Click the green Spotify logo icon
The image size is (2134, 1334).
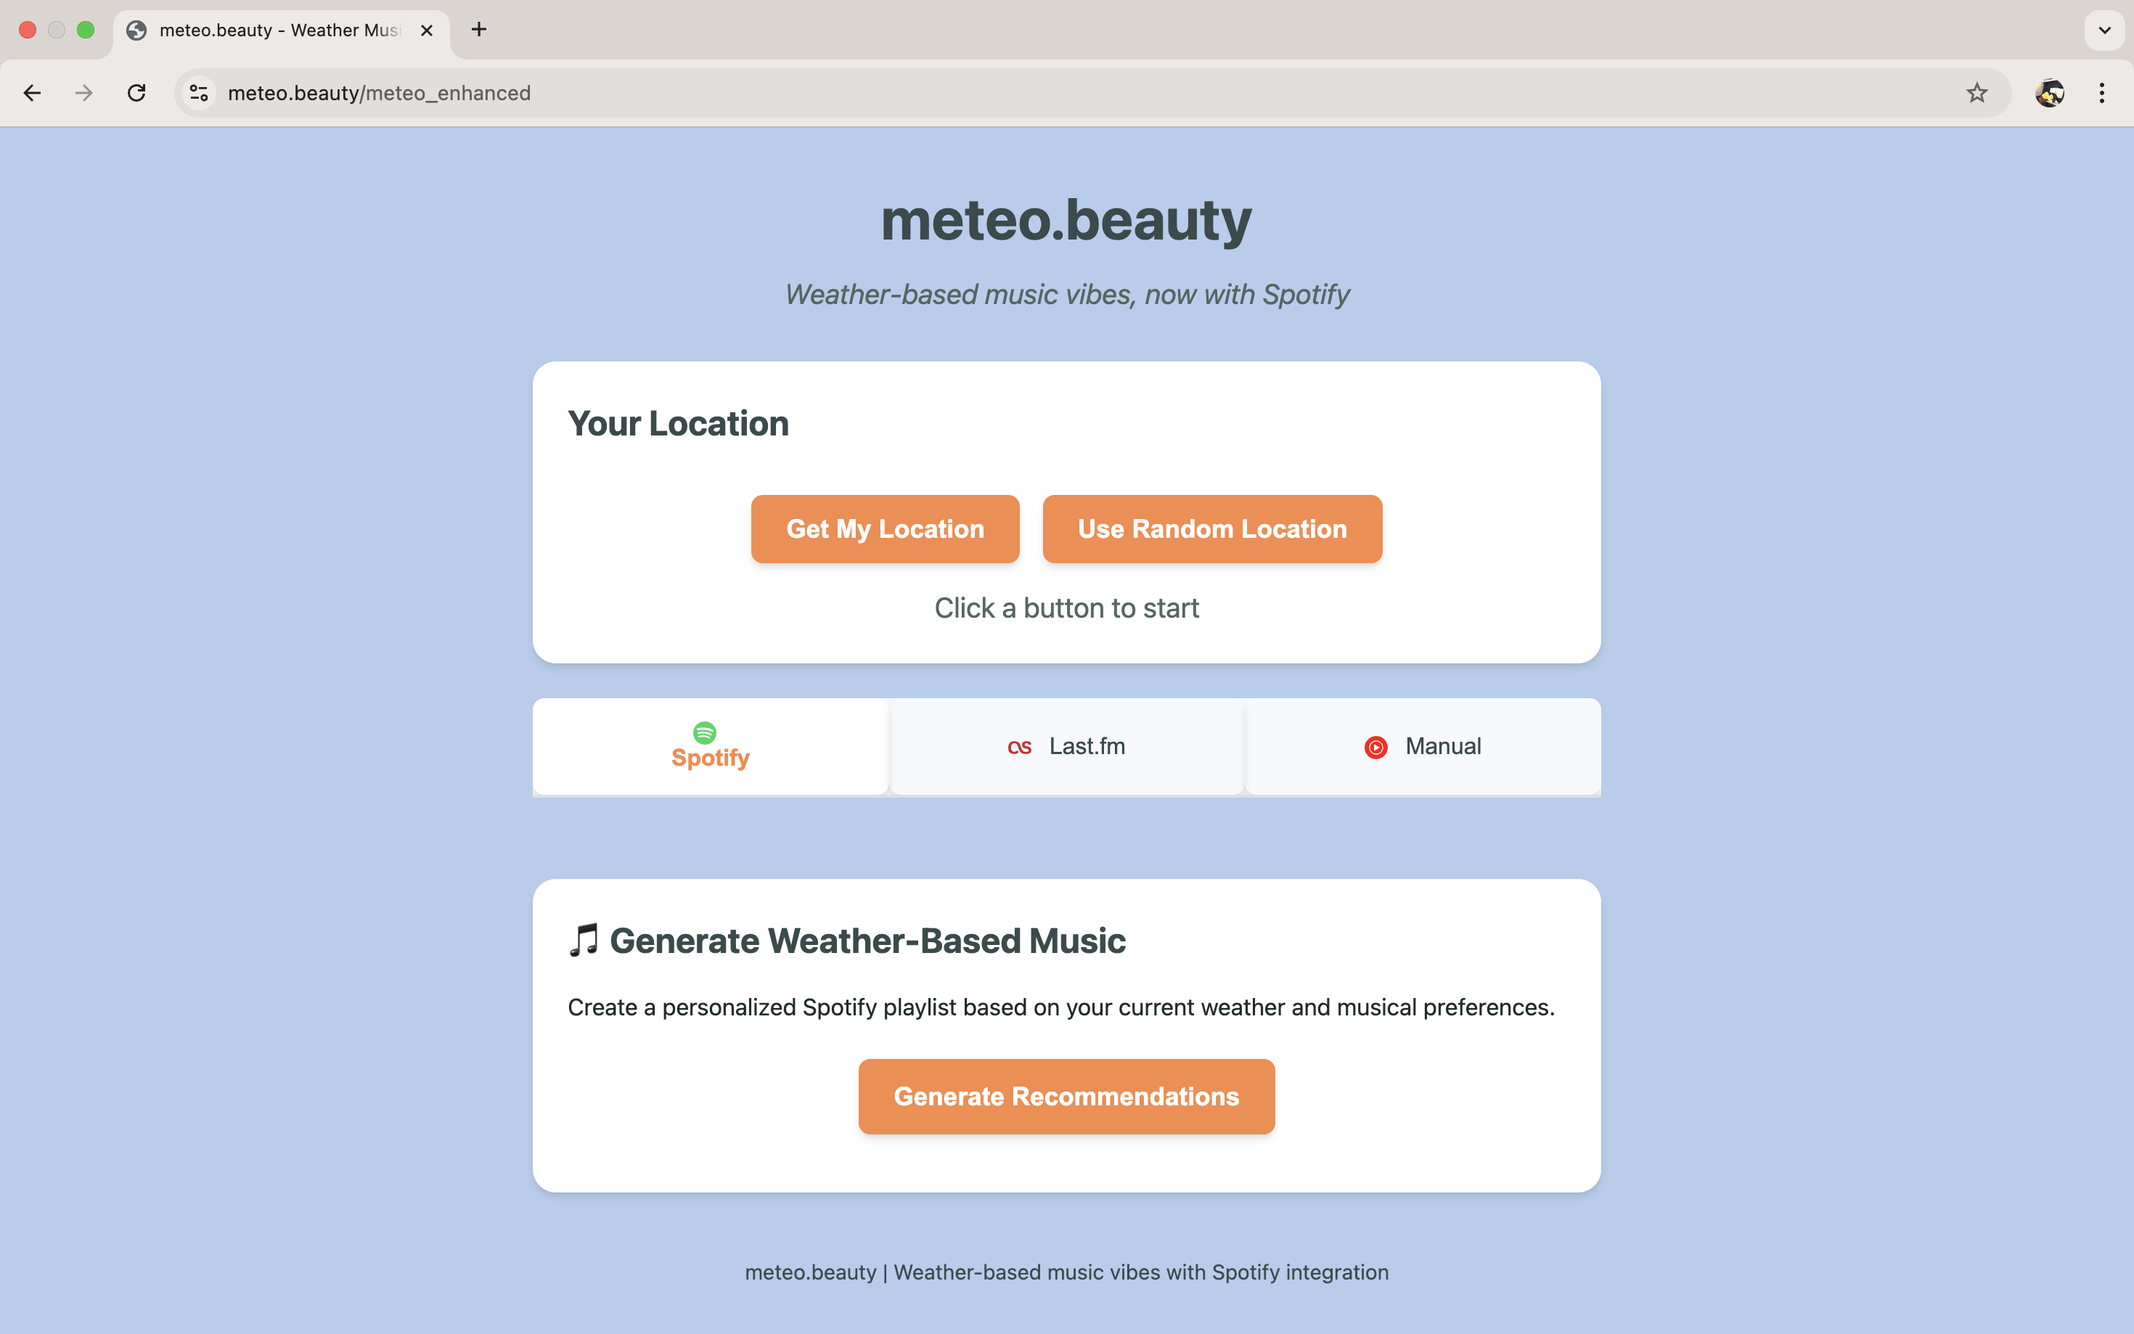tap(704, 732)
